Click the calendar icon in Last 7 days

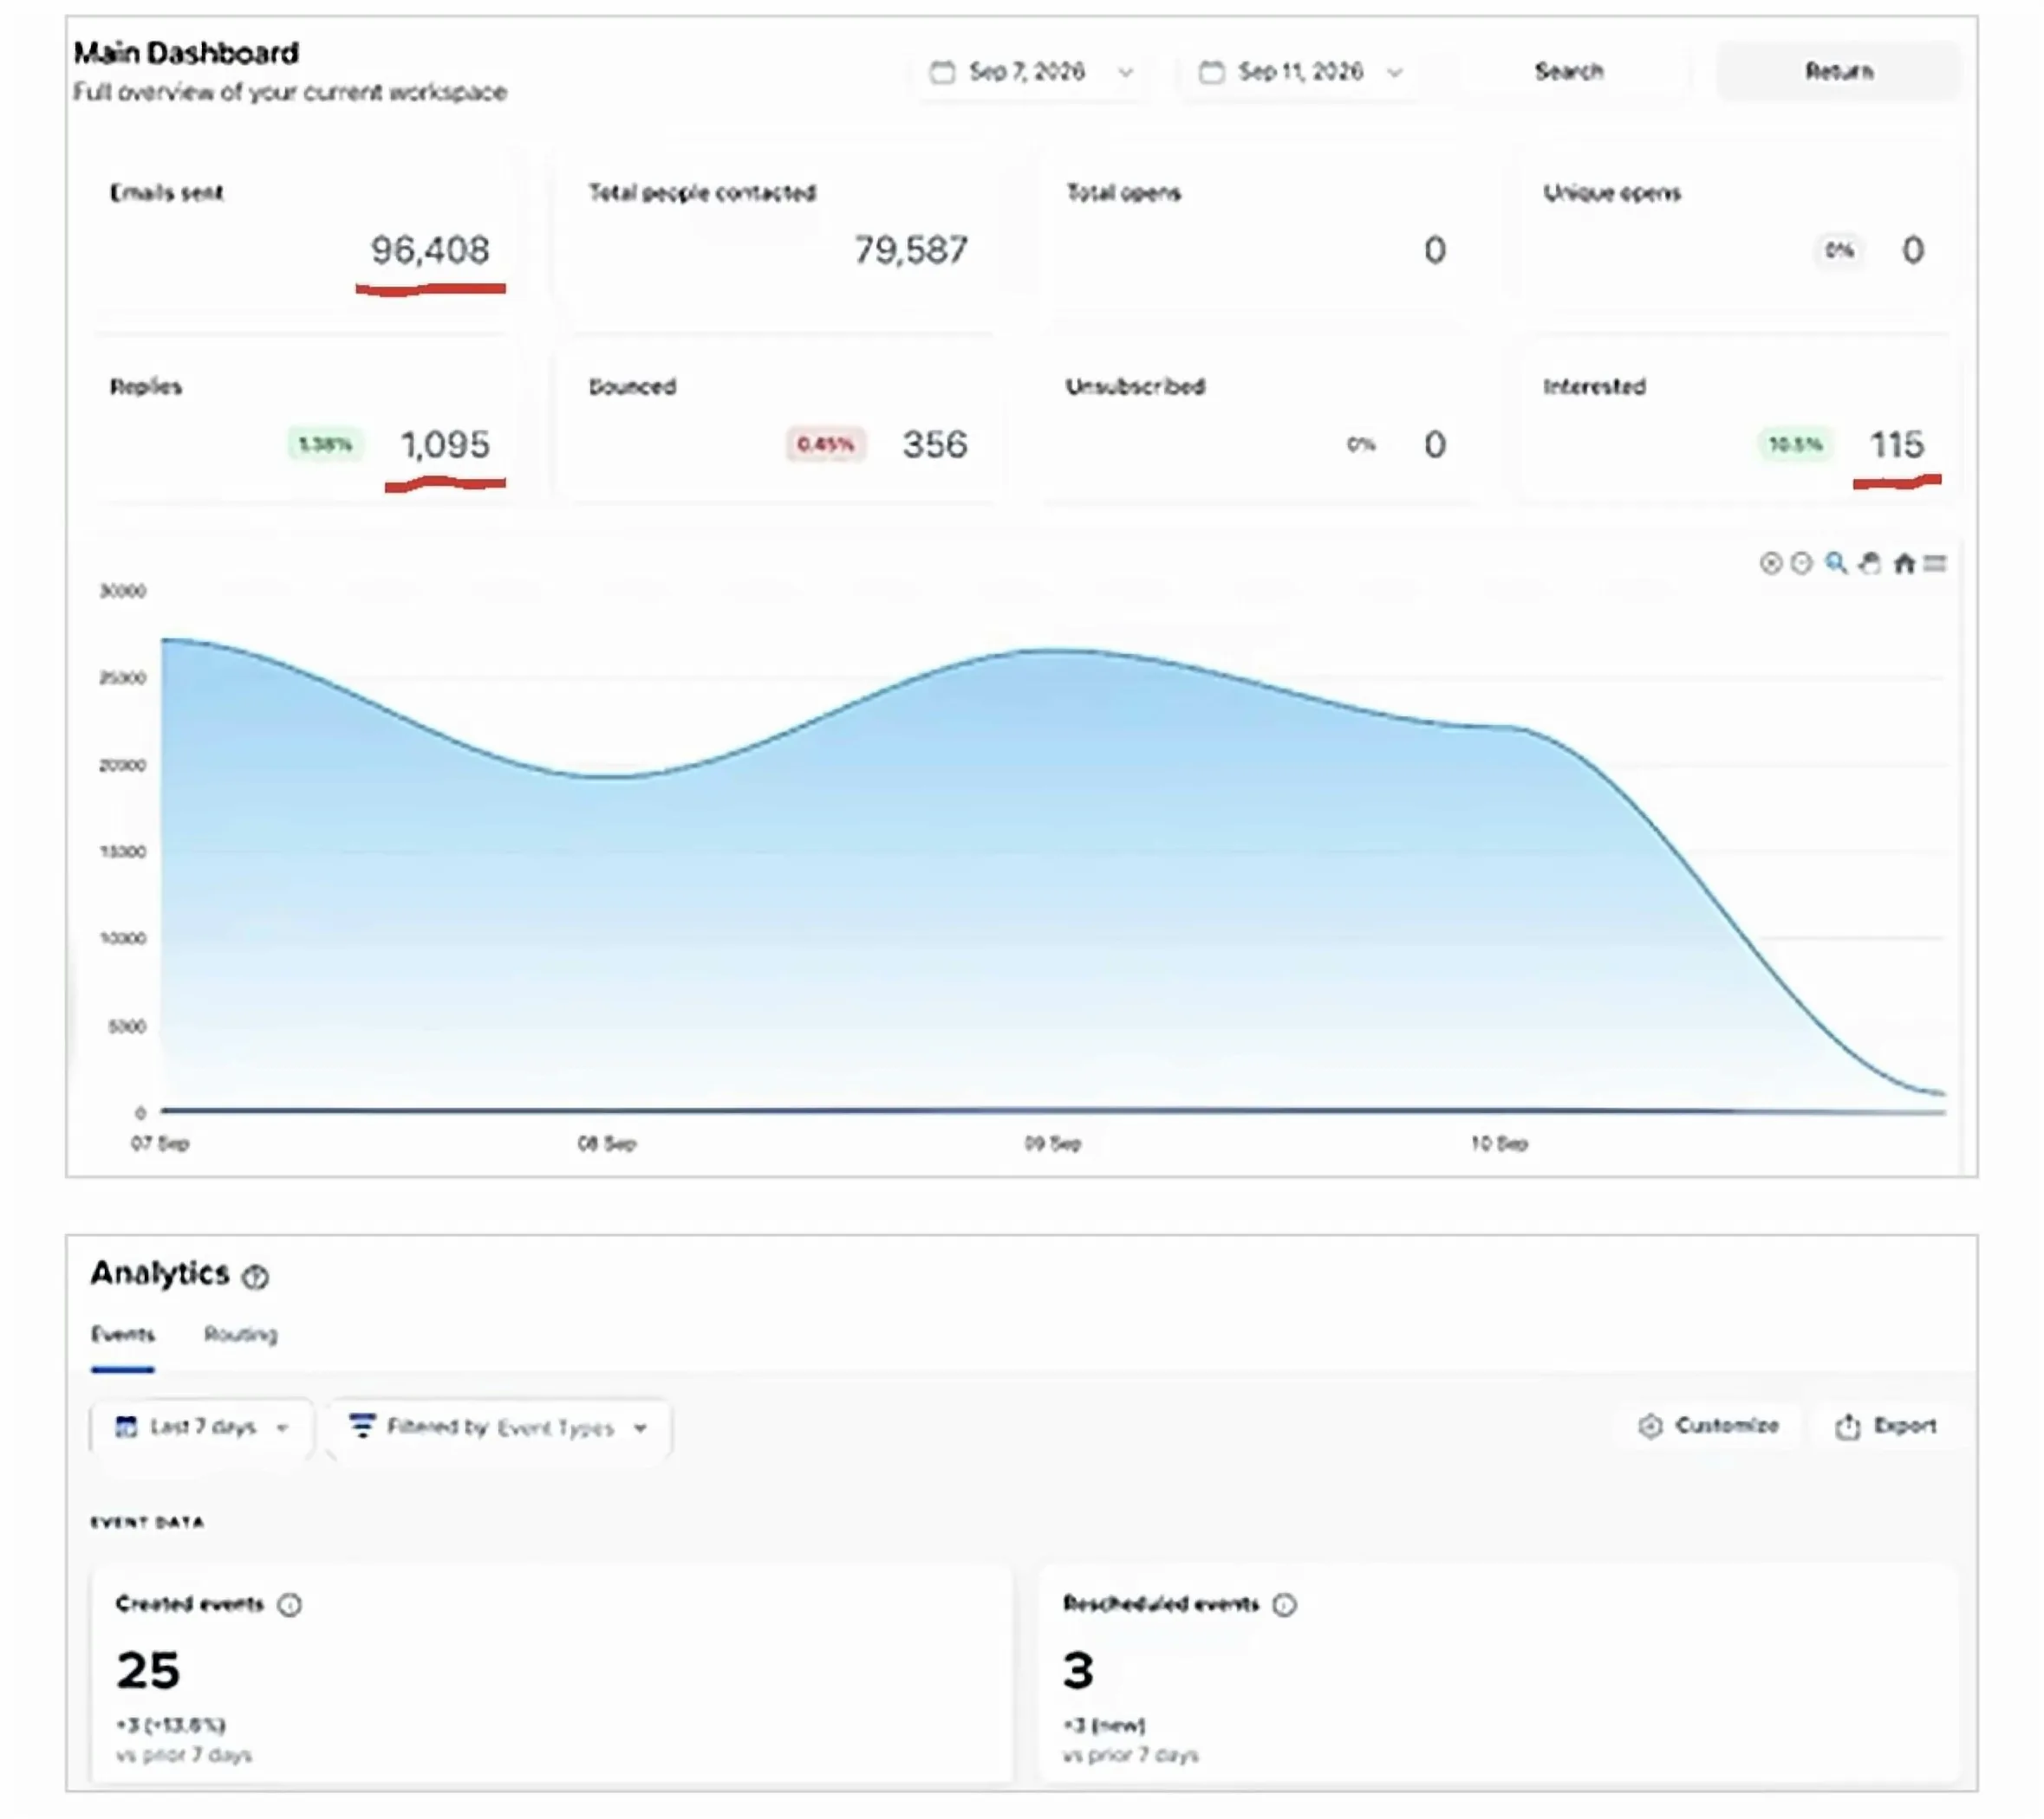click(126, 1427)
